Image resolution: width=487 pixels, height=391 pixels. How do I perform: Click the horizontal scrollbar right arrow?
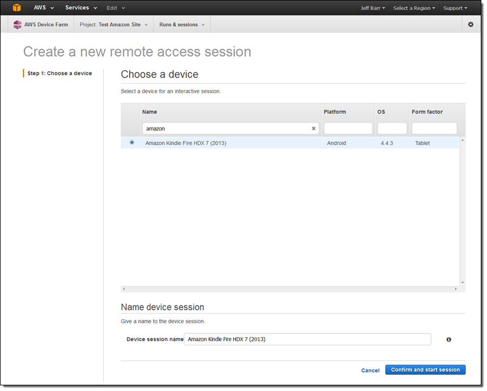(456, 289)
